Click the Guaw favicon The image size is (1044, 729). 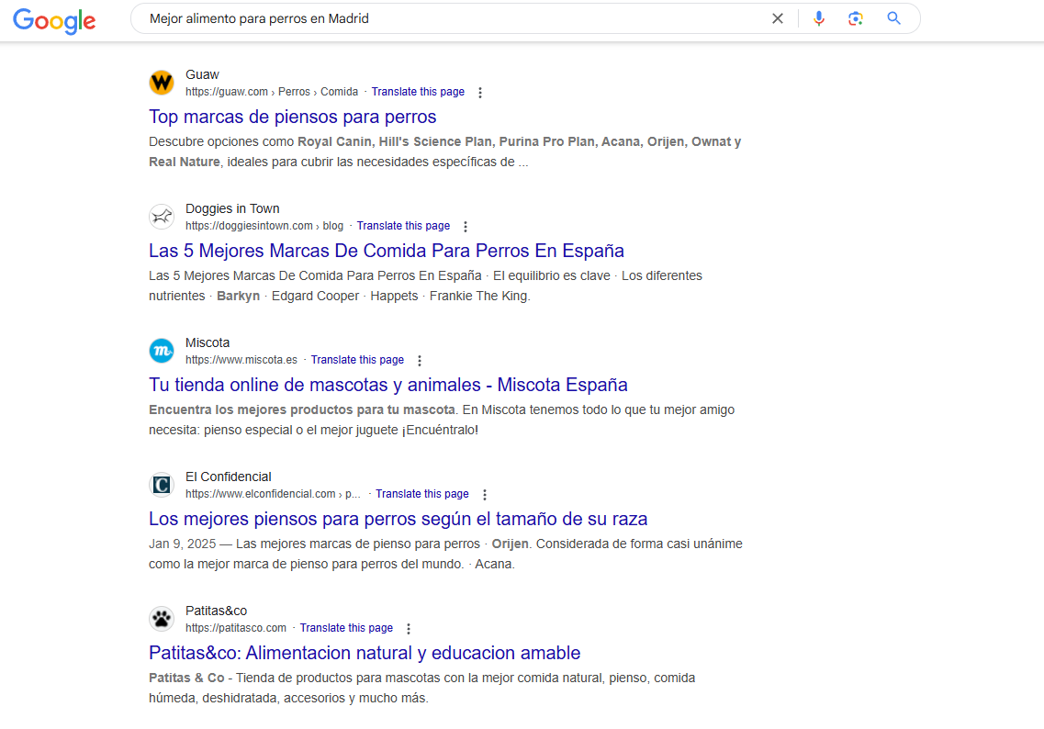pos(161,83)
